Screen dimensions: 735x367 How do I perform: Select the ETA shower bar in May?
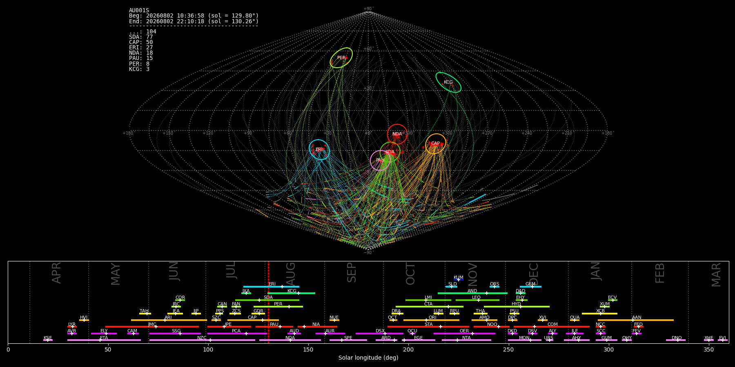tap(104, 340)
